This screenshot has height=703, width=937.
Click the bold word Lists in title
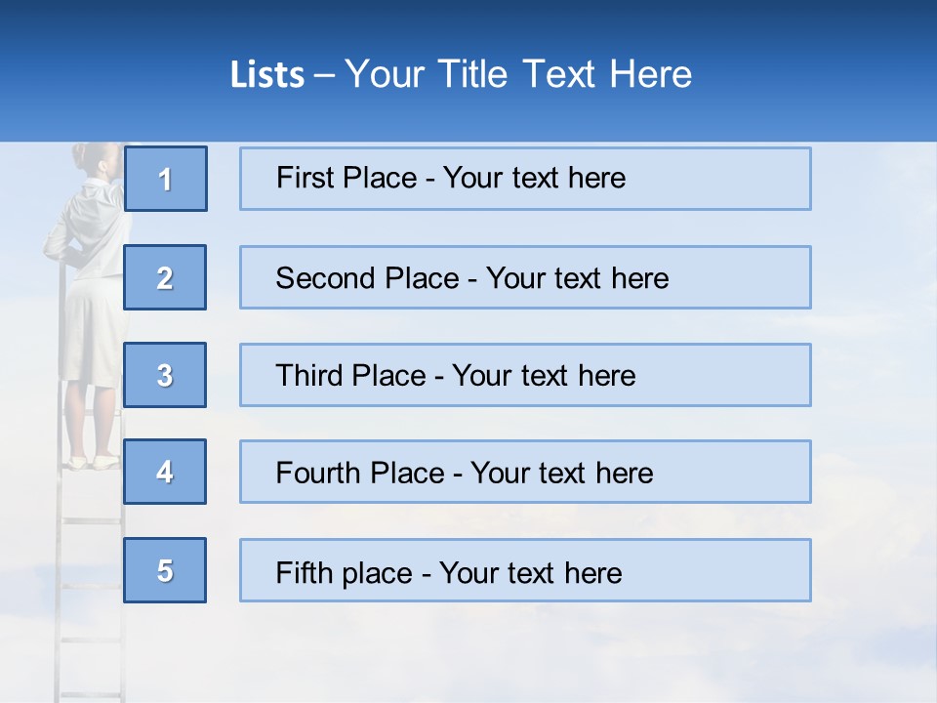267,75
